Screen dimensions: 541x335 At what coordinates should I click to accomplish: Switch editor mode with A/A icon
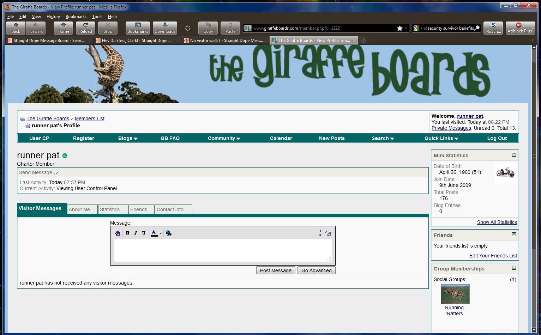click(x=328, y=233)
